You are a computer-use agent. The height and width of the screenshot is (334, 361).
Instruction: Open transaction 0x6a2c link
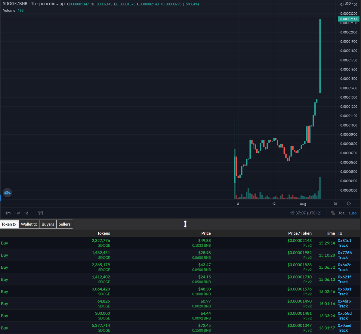[344, 265]
